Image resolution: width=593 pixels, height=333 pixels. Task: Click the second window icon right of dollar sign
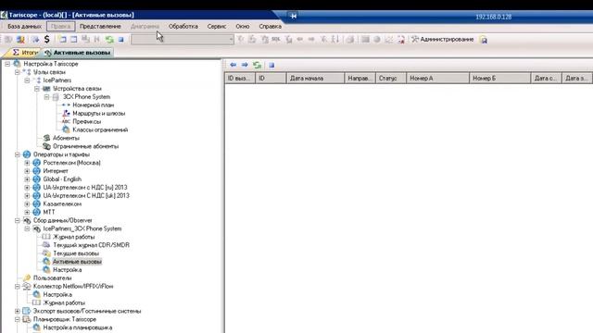tap(74, 39)
